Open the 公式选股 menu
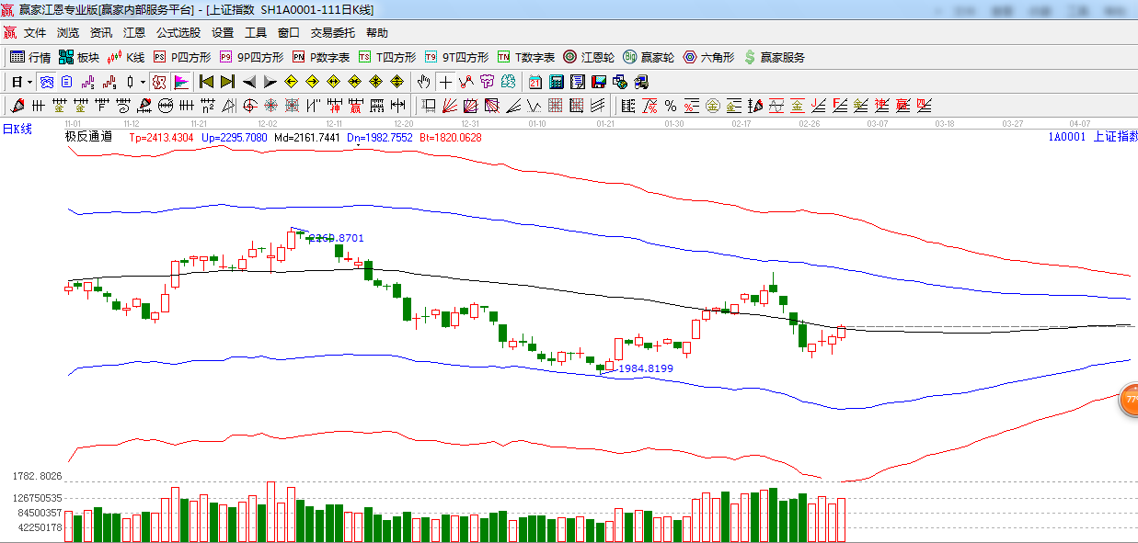Screen dimensions: 1138x543 (x=178, y=32)
